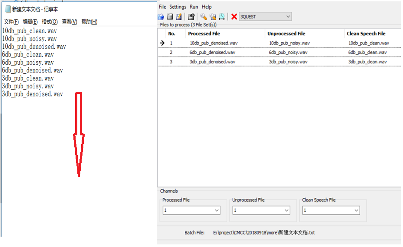Open Notepad's 文件(F) menu

pos(11,22)
